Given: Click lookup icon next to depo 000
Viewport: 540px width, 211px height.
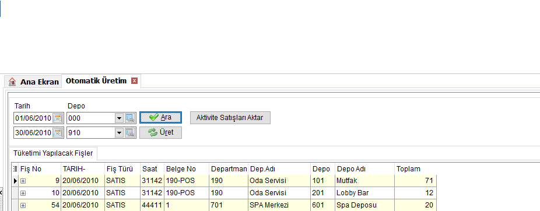Looking at the screenshot, I should coord(129,118).
